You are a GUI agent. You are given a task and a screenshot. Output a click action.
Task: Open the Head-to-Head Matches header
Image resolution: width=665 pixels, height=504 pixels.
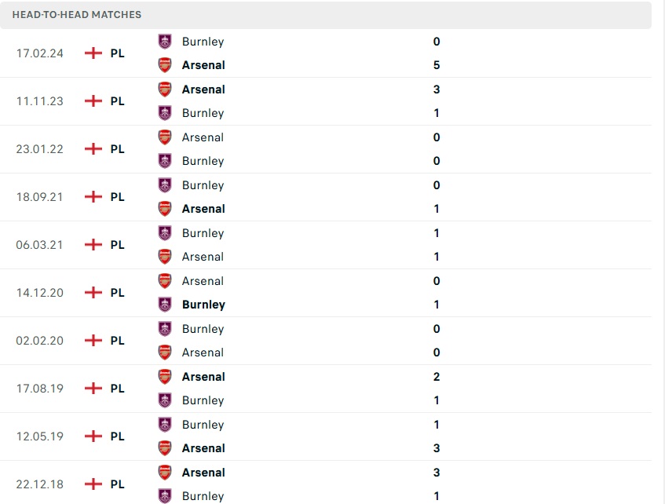tap(77, 15)
